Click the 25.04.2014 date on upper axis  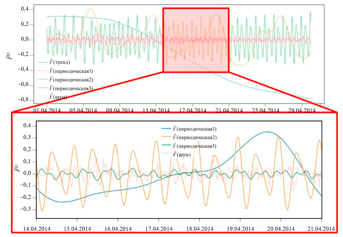(265, 110)
